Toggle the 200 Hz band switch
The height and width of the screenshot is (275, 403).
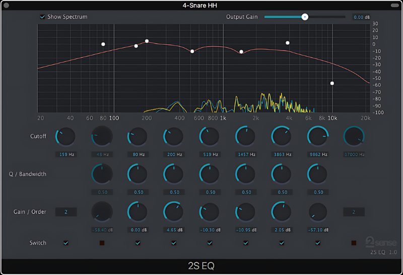[174, 243]
